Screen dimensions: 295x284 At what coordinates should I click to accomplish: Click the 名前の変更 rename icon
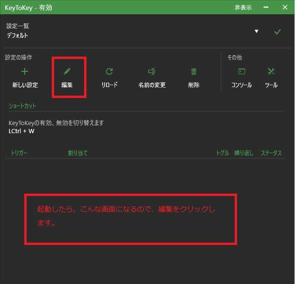[x=152, y=71]
